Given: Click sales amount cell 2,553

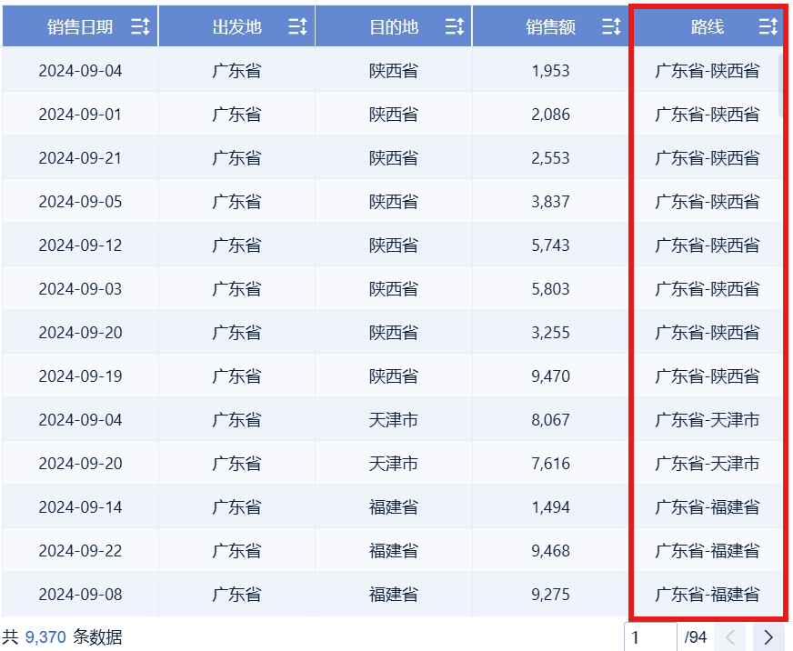Looking at the screenshot, I should click(x=550, y=158).
